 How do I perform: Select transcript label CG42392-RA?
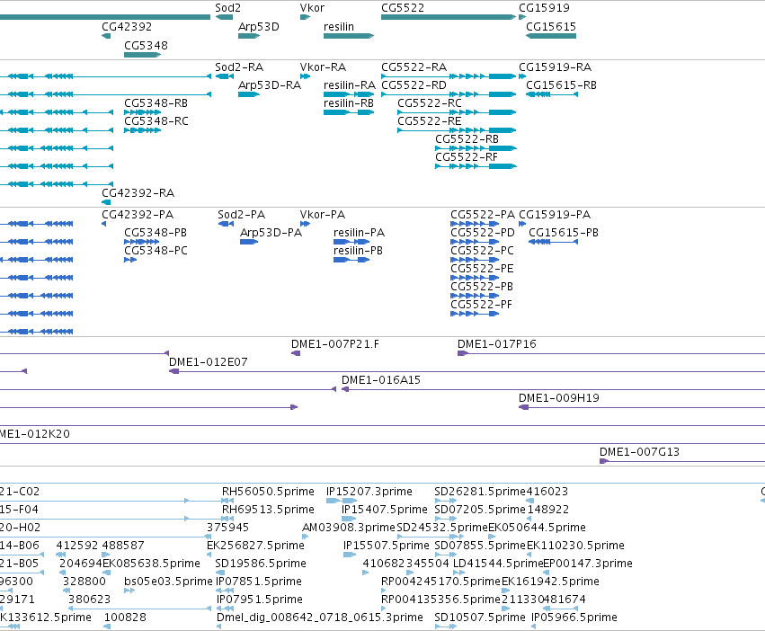point(138,193)
